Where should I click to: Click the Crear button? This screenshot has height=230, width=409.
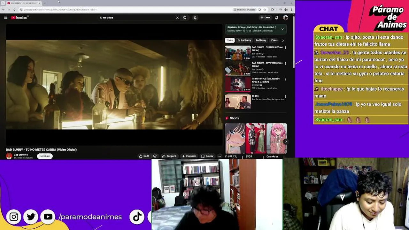pyautogui.click(x=265, y=18)
